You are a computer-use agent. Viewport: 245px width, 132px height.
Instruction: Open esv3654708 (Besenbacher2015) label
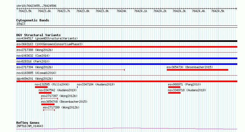tap(64, 102)
